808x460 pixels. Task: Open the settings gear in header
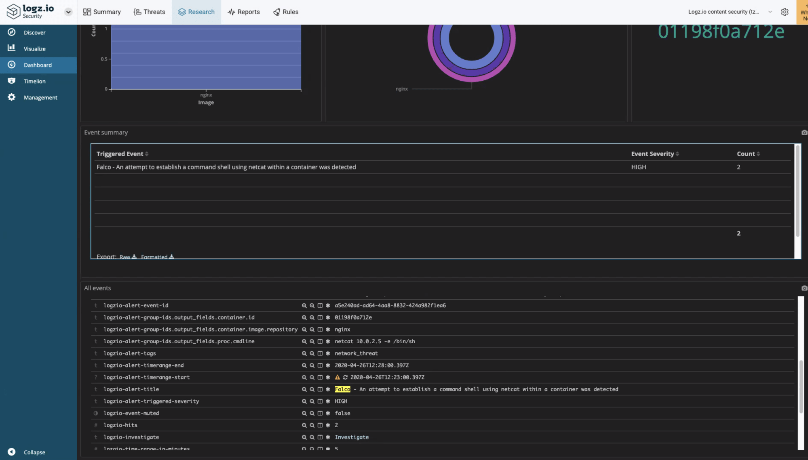pyautogui.click(x=785, y=12)
